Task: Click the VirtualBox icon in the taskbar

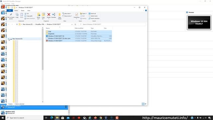Action: (106, 118)
